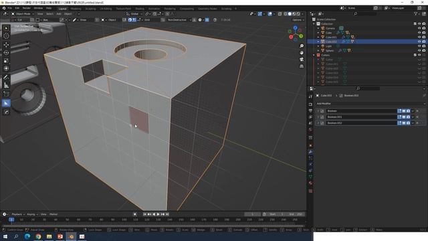Collapse the Cutters collection

click(314, 55)
